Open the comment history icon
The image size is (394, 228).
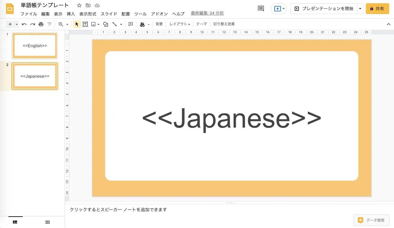click(261, 9)
